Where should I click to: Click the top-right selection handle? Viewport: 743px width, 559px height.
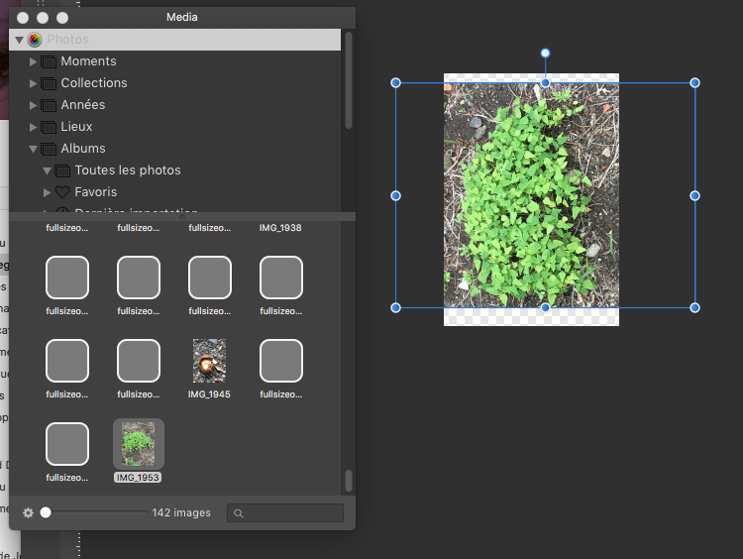click(694, 83)
